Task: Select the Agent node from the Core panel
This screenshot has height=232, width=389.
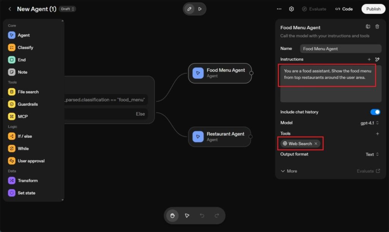Action: pos(24,35)
